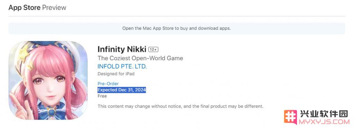Click the divider line below the header

click(x=177, y=16)
